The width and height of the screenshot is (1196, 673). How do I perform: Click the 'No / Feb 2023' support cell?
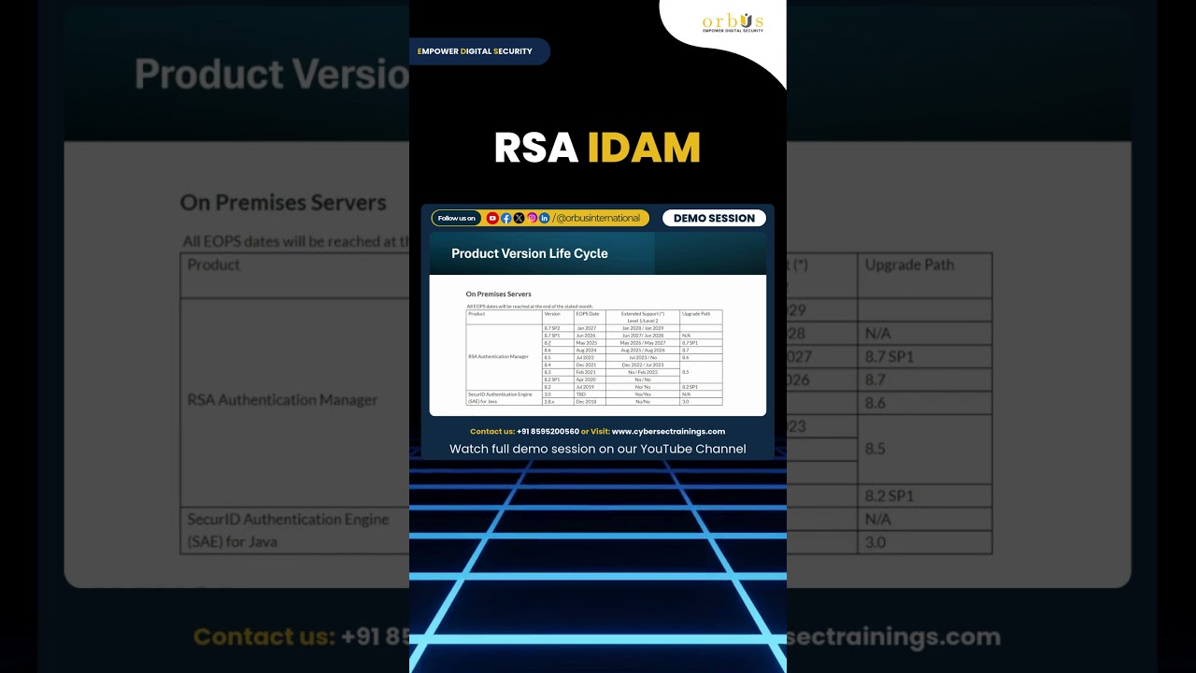643,372
